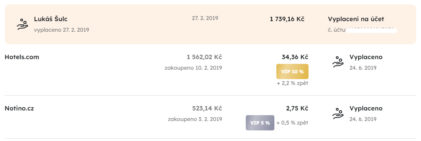This screenshot has height=141, width=421.
Task: Open the Notino.cz shop name
Action: (19, 108)
